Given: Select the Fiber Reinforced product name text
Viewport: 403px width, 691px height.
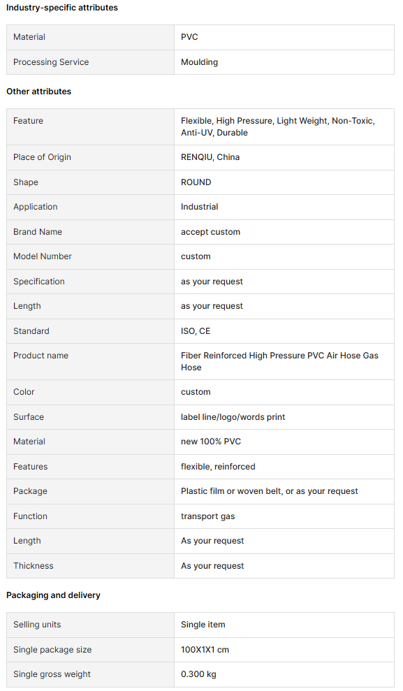Looking at the screenshot, I should coord(279,361).
